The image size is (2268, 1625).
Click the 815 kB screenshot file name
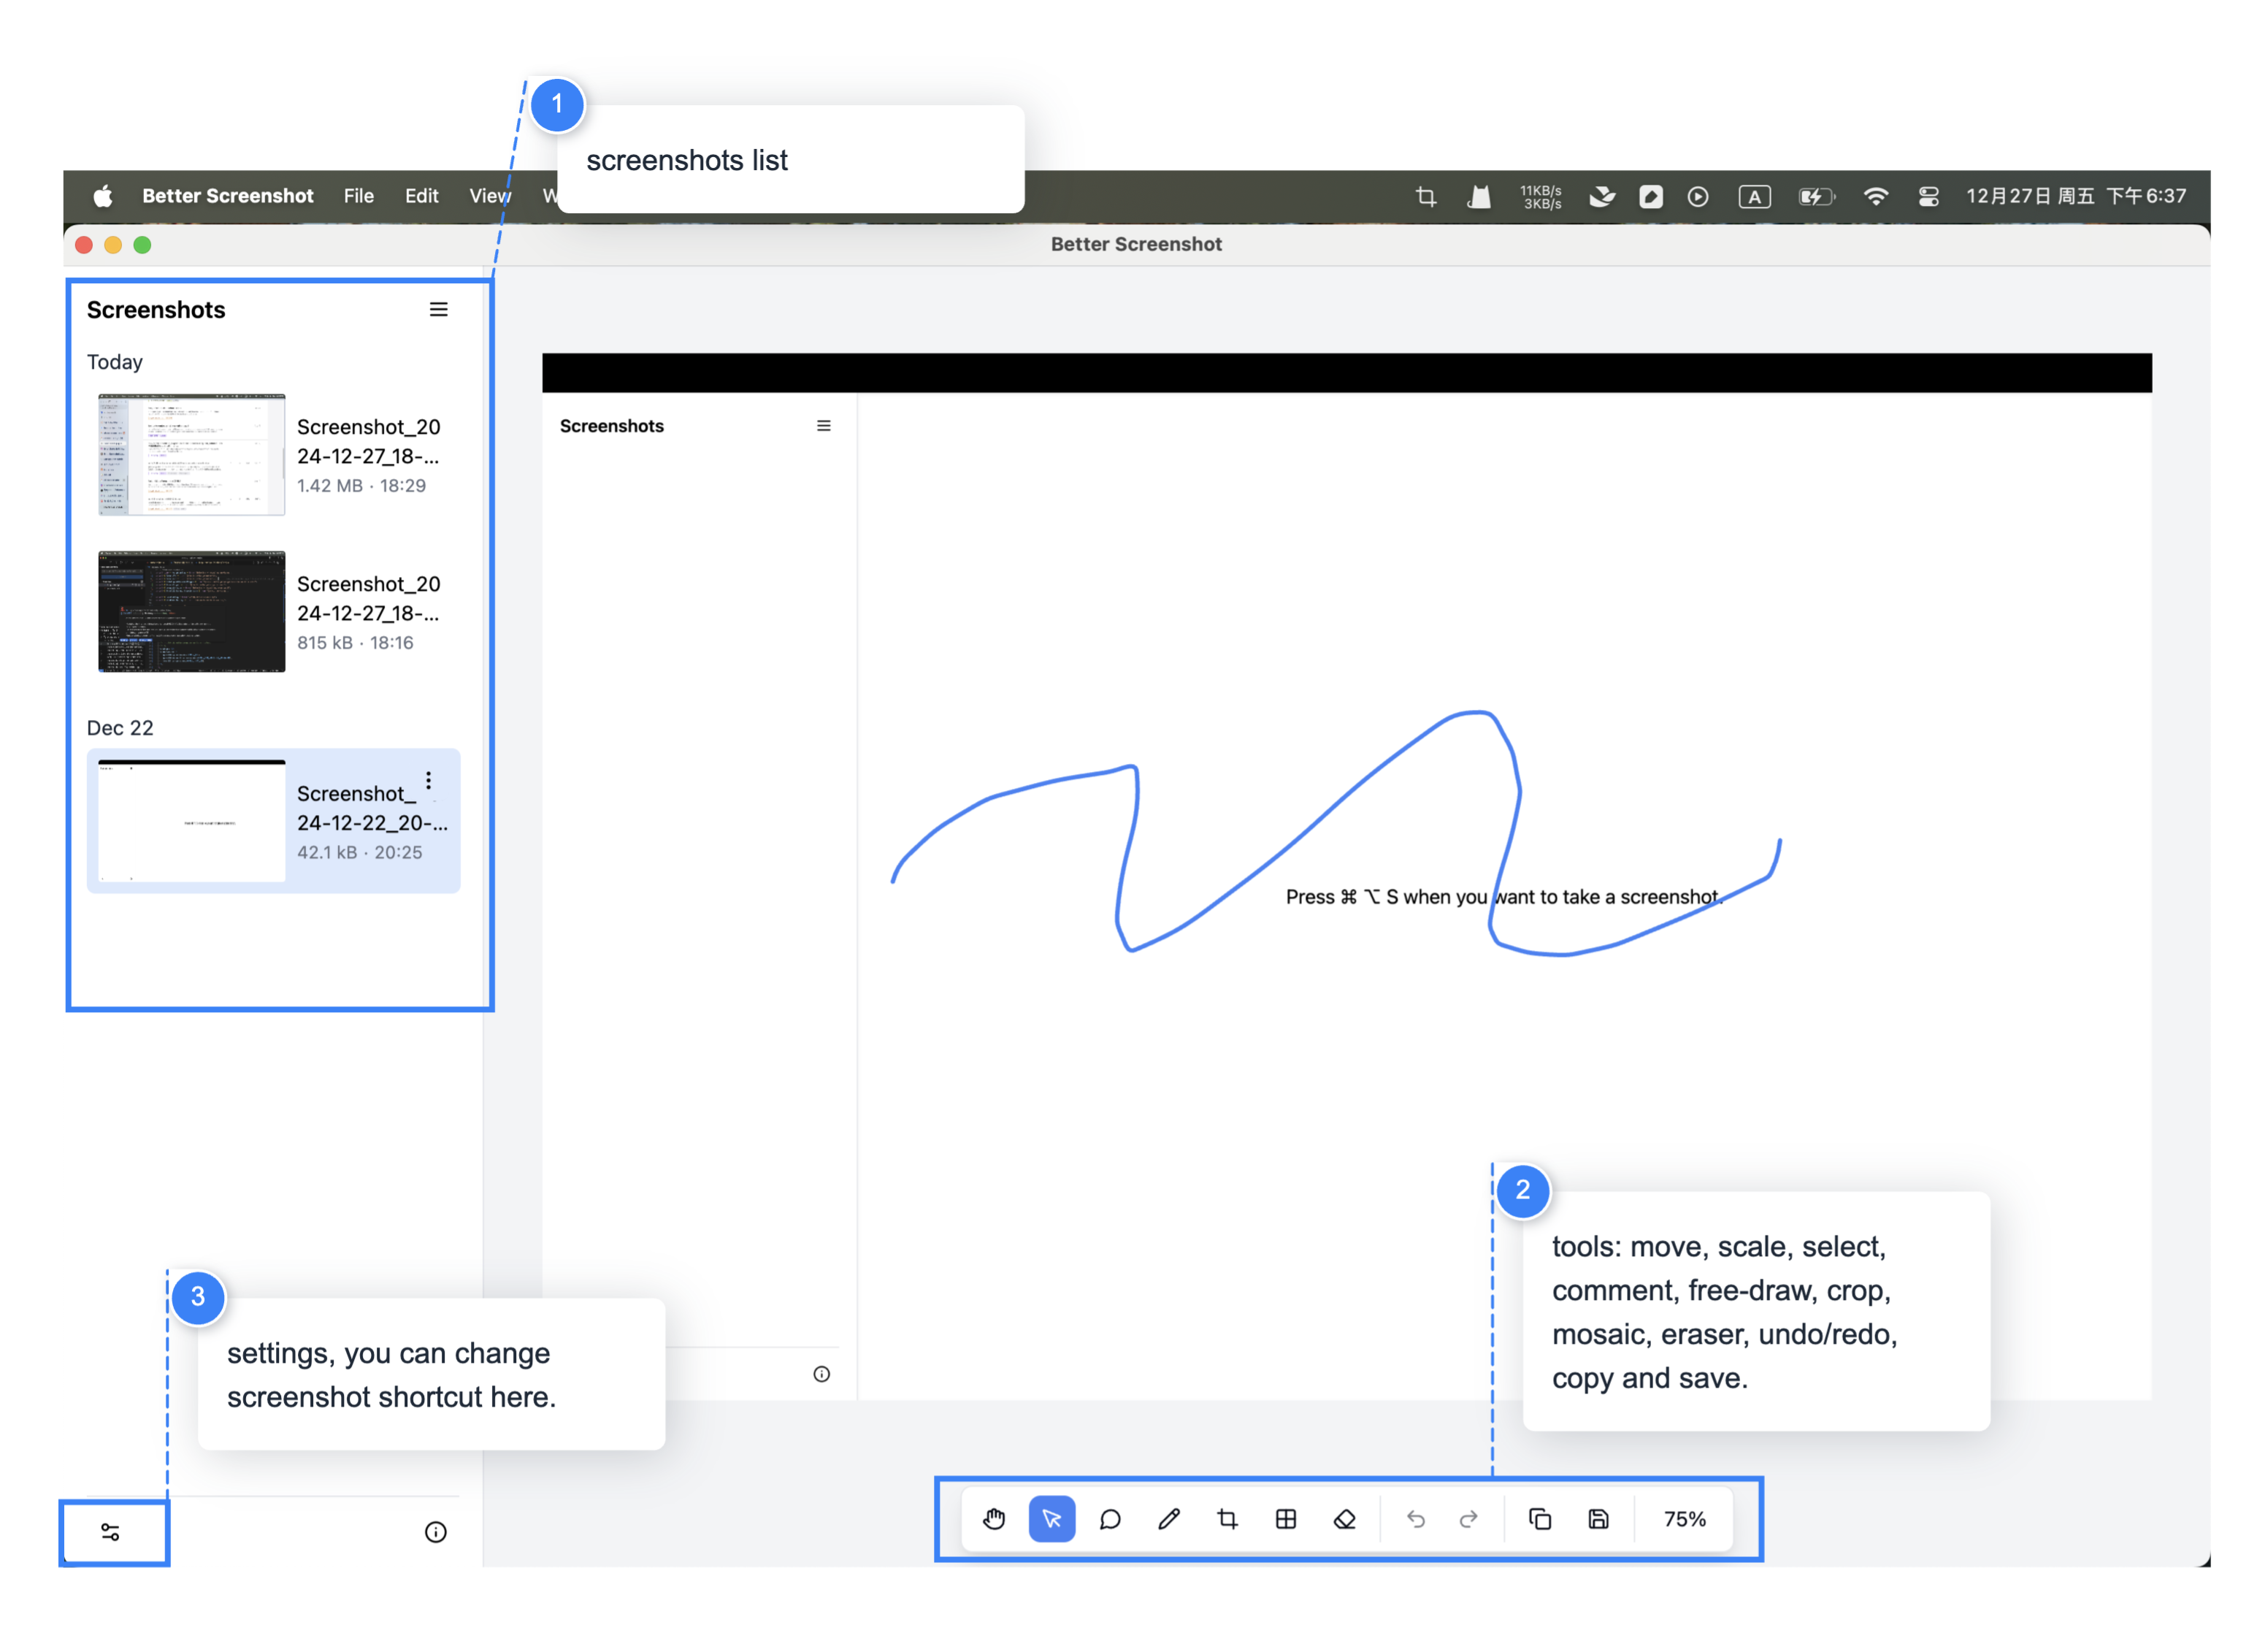368,598
